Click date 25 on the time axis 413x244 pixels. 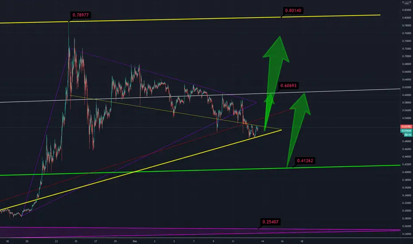tap(76, 241)
